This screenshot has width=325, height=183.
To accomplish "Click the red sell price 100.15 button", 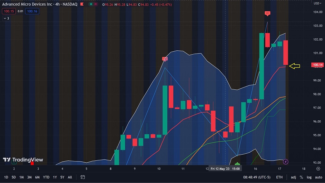I will coord(9,11).
